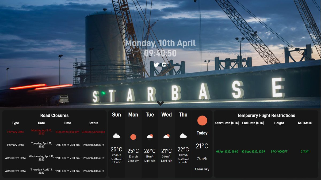The width and height of the screenshot is (321, 180).
Task: Click the large sun icon above Today
Action: pyautogui.click(x=202, y=121)
